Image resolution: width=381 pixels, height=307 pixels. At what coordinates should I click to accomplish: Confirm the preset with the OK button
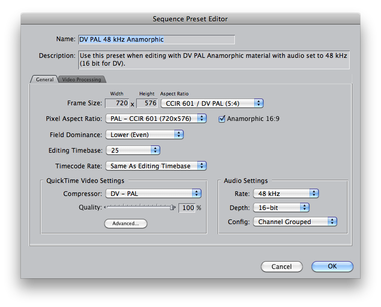click(x=332, y=266)
